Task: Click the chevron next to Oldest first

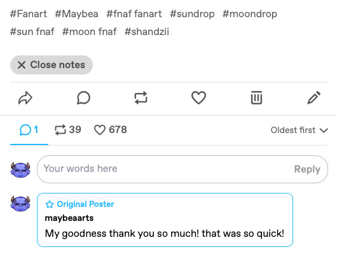Action: pos(324,130)
